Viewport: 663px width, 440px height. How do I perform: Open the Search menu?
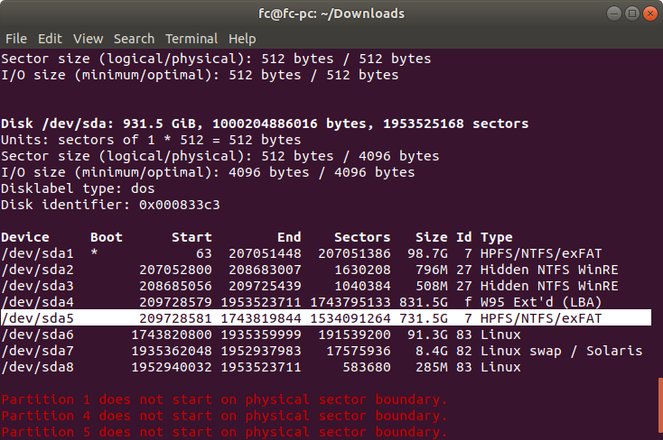click(134, 39)
